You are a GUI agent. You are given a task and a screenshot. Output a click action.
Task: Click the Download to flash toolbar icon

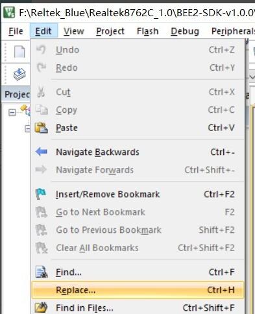19,74
